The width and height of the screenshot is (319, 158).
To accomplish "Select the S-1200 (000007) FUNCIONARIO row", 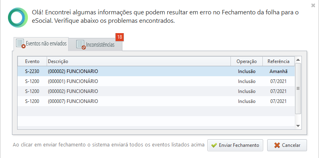I will pos(156,101).
